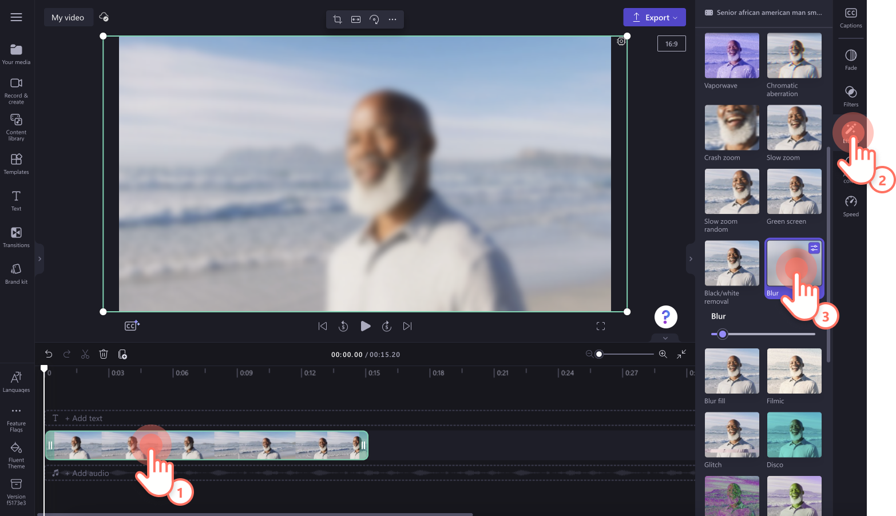Image resolution: width=896 pixels, height=516 pixels.
Task: Add text to the timeline
Action: pos(84,418)
